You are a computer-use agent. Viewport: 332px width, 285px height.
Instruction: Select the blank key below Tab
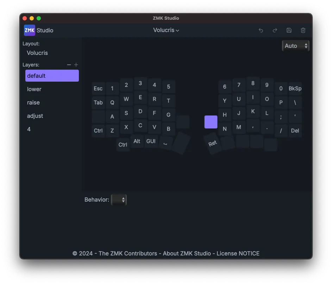point(98,116)
